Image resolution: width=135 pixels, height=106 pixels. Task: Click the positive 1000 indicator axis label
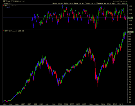click(130, 10)
